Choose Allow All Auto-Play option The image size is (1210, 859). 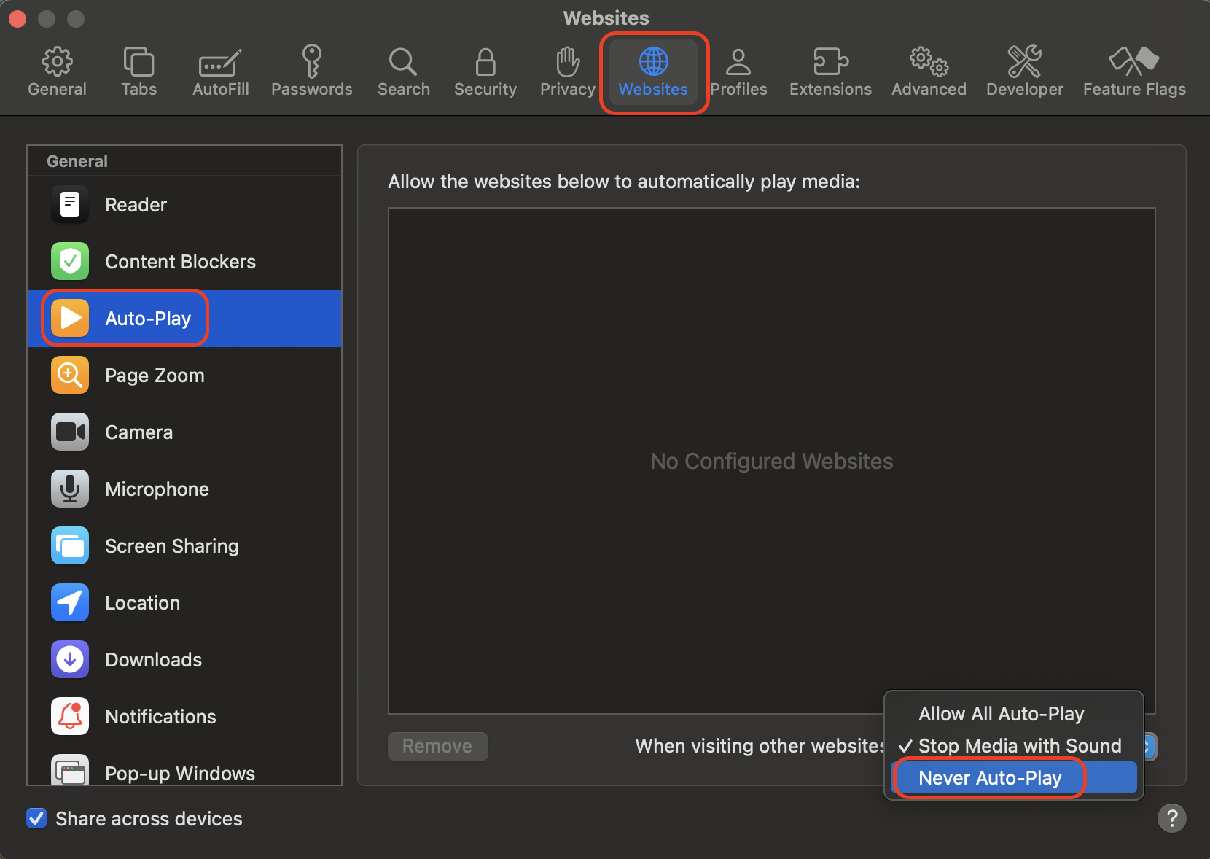[1000, 713]
